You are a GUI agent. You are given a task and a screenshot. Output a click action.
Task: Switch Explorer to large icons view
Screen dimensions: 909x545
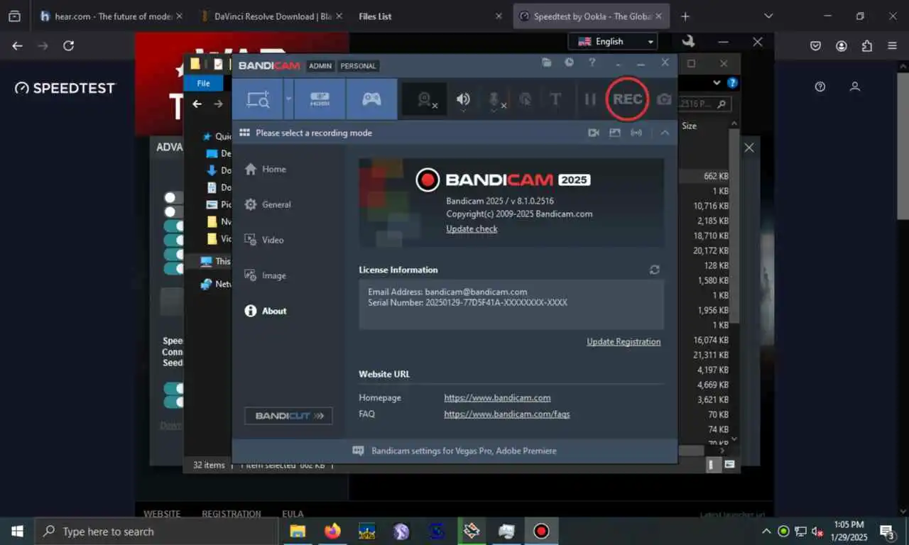click(x=729, y=465)
